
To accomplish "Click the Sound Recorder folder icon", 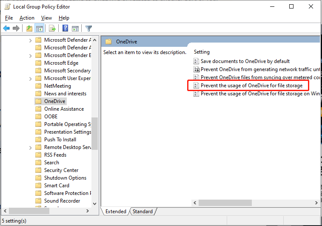I will [38, 201].
